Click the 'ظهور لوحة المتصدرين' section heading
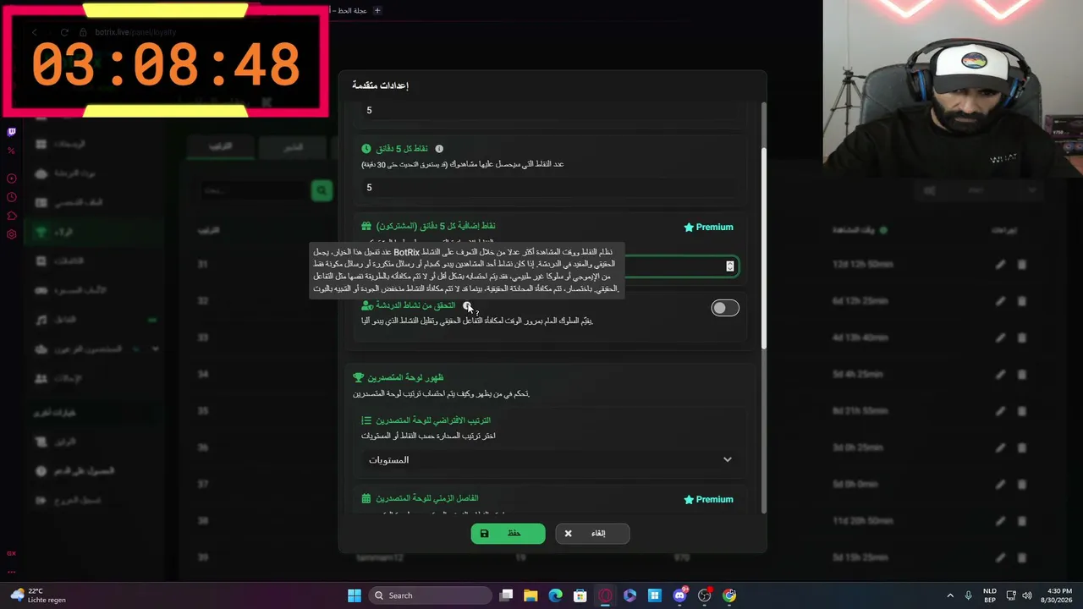1083x609 pixels. click(405, 377)
